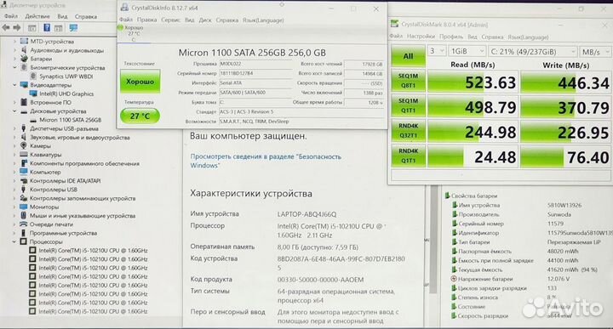Screen dimensions: 613x329
Task: Open Вид menu in Device Manager
Action: 62,16
